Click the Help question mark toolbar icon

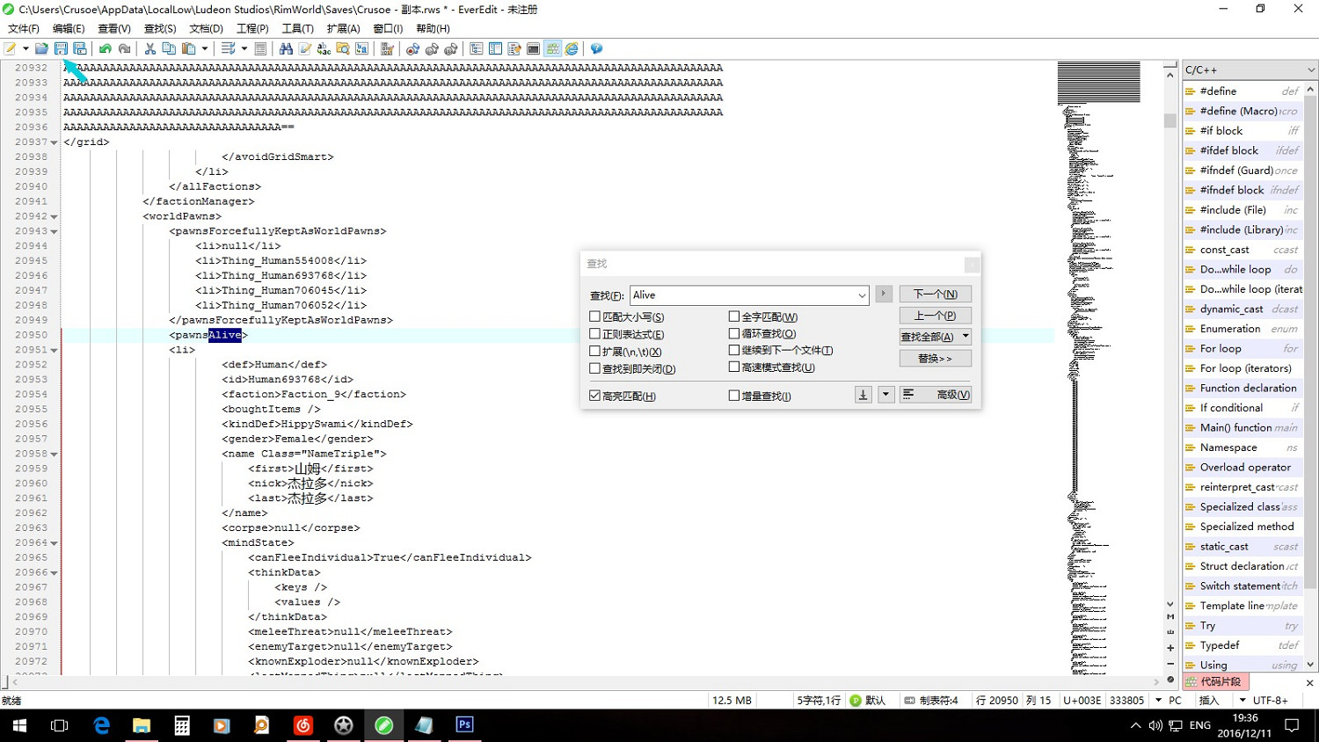pyautogui.click(x=596, y=49)
